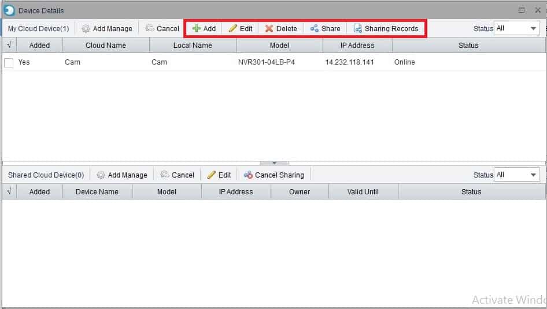Viewport: 547px width, 309px height.
Task: Sort by Status column in My Cloud Device table
Action: click(468, 45)
